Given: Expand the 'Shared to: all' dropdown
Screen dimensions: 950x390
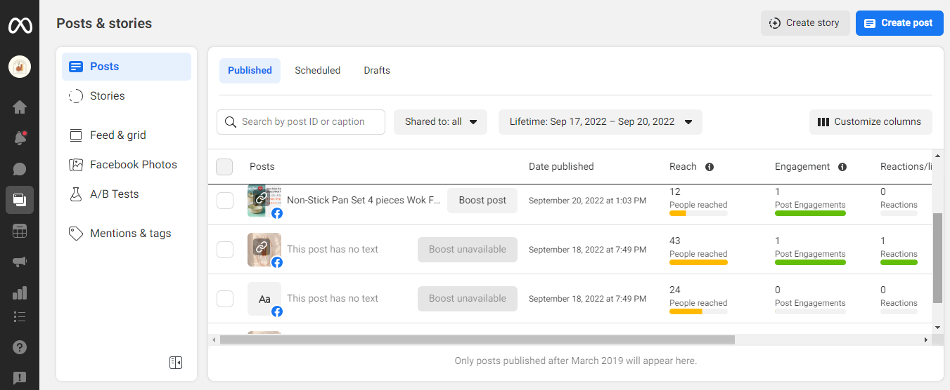Looking at the screenshot, I should tap(440, 122).
